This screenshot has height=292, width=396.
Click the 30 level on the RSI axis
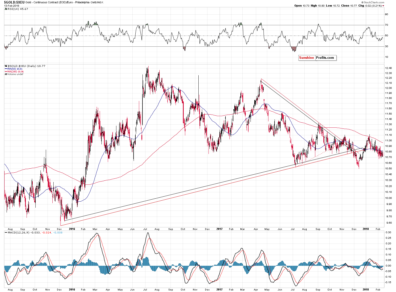[x=387, y=46]
